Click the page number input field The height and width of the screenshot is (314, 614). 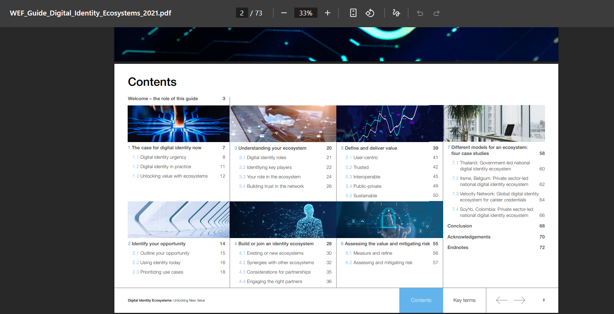[242, 13]
